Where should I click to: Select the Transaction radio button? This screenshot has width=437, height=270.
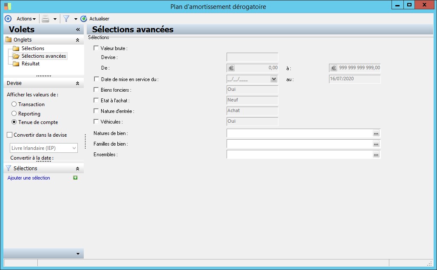tap(14, 104)
